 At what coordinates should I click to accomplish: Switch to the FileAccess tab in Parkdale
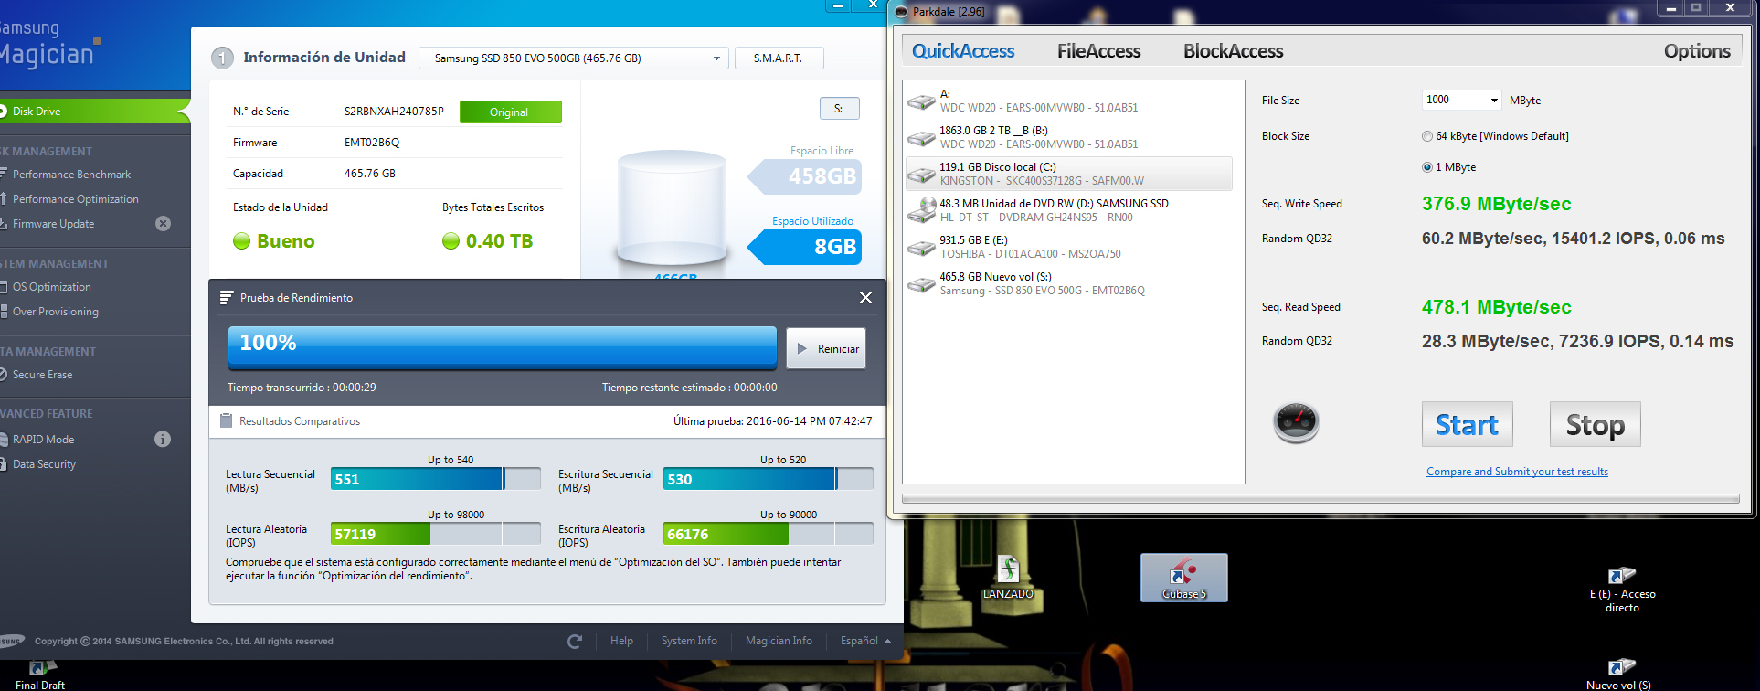pyautogui.click(x=1098, y=51)
